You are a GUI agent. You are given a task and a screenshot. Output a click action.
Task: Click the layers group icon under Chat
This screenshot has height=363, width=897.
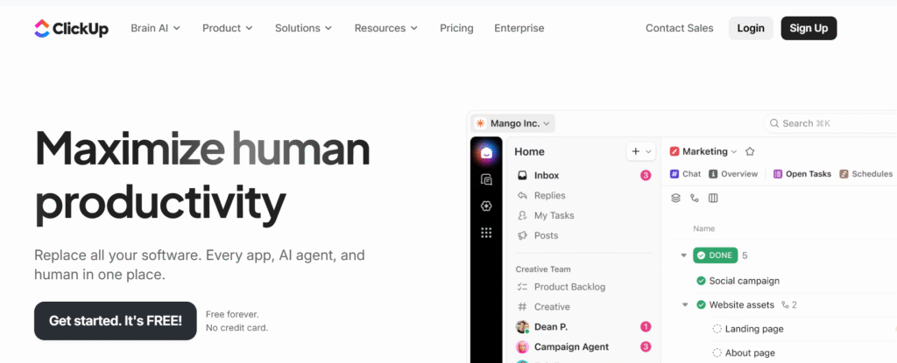point(675,198)
